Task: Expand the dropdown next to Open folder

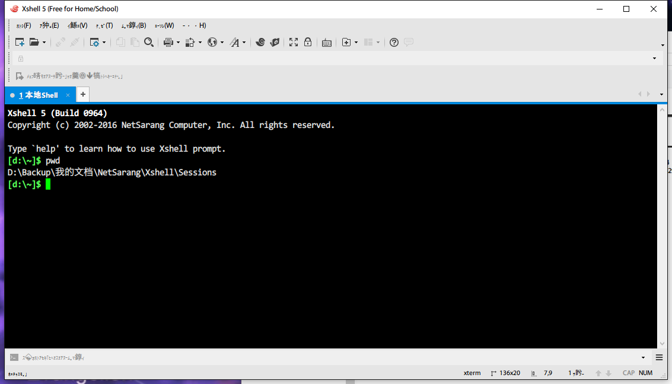Action: point(44,42)
